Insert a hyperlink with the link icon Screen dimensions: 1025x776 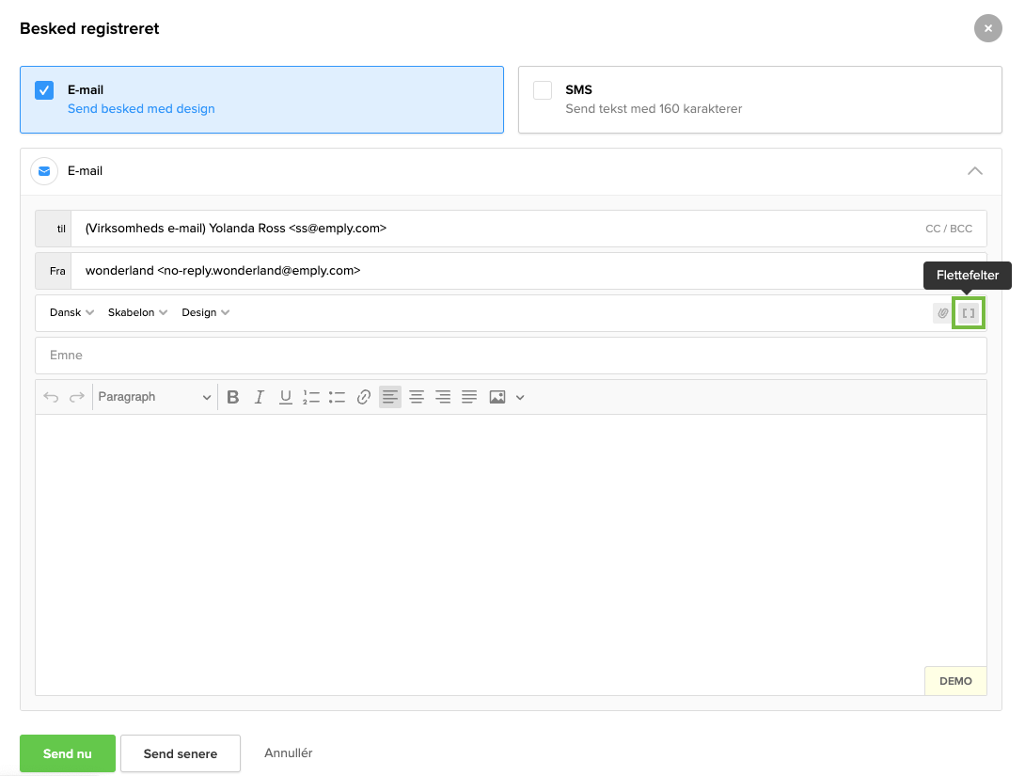click(363, 397)
